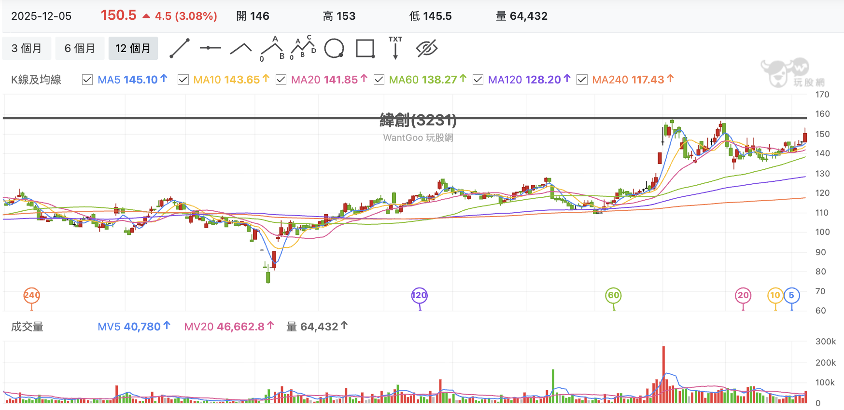The image size is (844, 410).
Task: Select the circle drawing tool
Action: pos(334,48)
